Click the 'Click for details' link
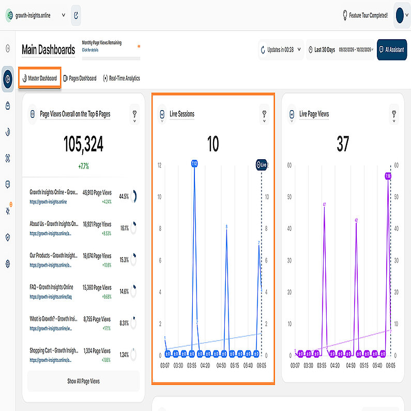The width and height of the screenshot is (411, 411). [90, 50]
